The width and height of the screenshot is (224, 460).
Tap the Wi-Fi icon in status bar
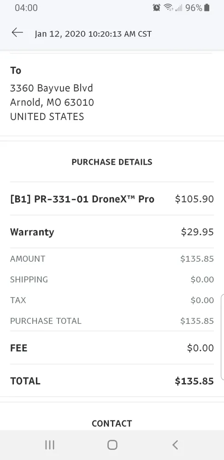click(168, 8)
